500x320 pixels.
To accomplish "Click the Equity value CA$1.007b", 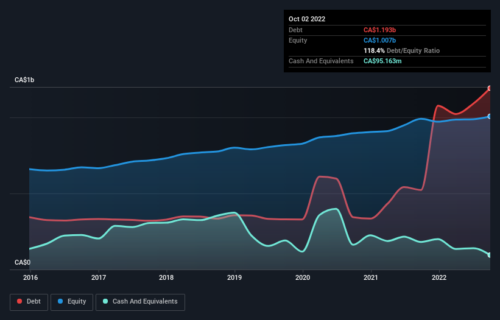I will point(379,40).
